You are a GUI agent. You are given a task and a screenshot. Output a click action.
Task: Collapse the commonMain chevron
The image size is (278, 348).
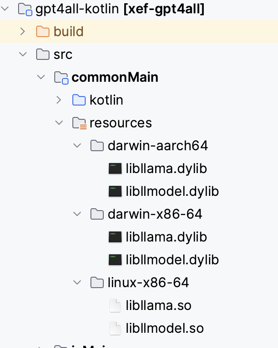coord(41,77)
